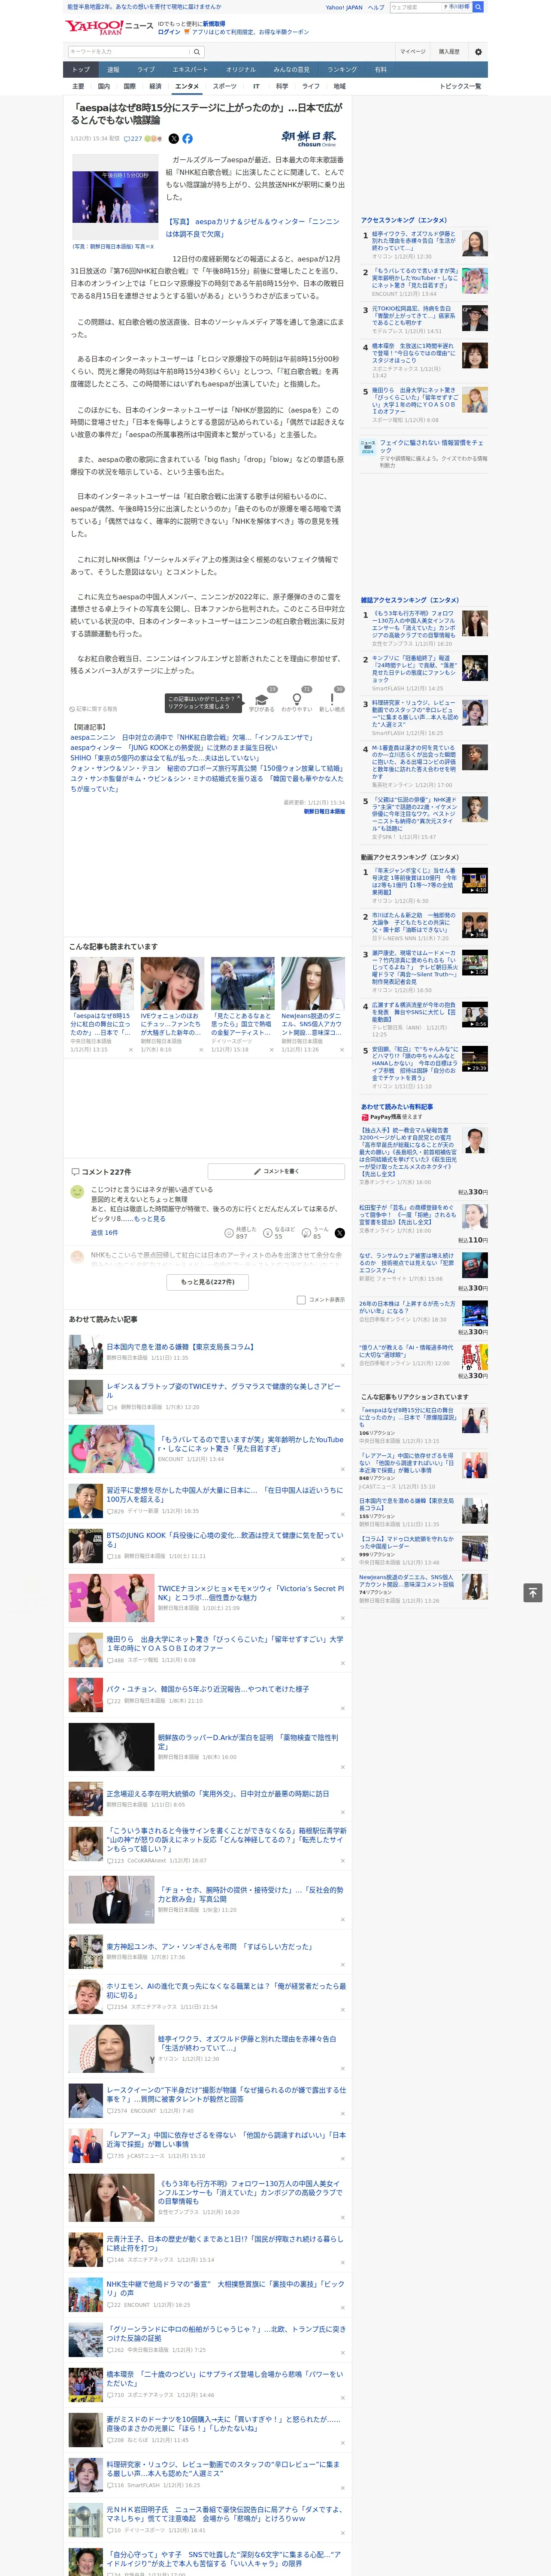Play video ranking item with 4:10 duration
551x2576 pixels.
pyautogui.click(x=474, y=880)
